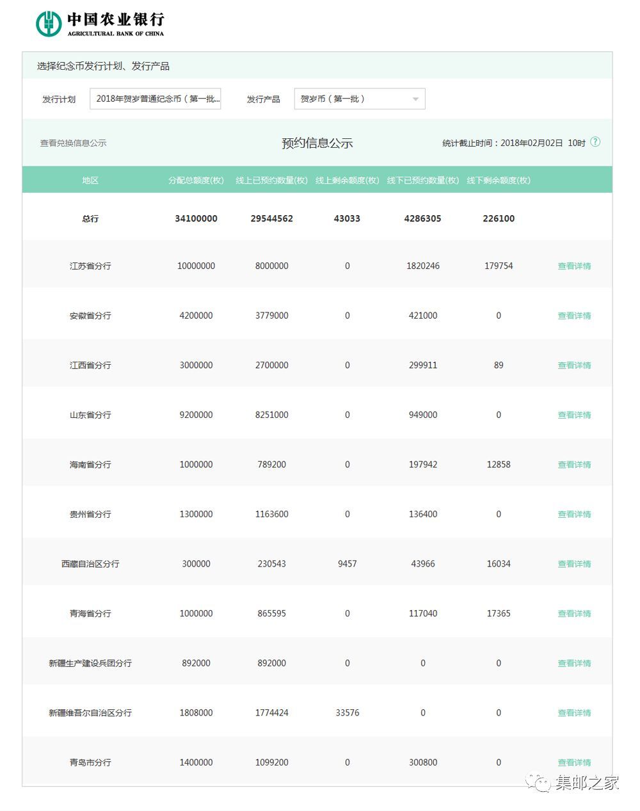Click 江西 offline remaining value 89
This screenshot has width=640, height=811.
(499, 365)
